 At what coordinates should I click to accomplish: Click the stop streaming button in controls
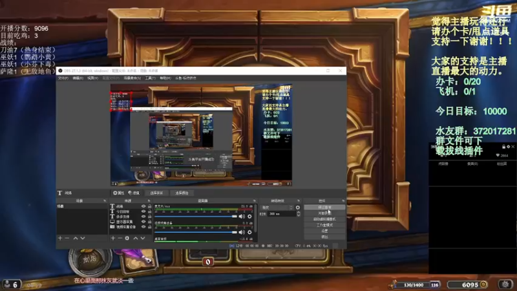point(324,208)
